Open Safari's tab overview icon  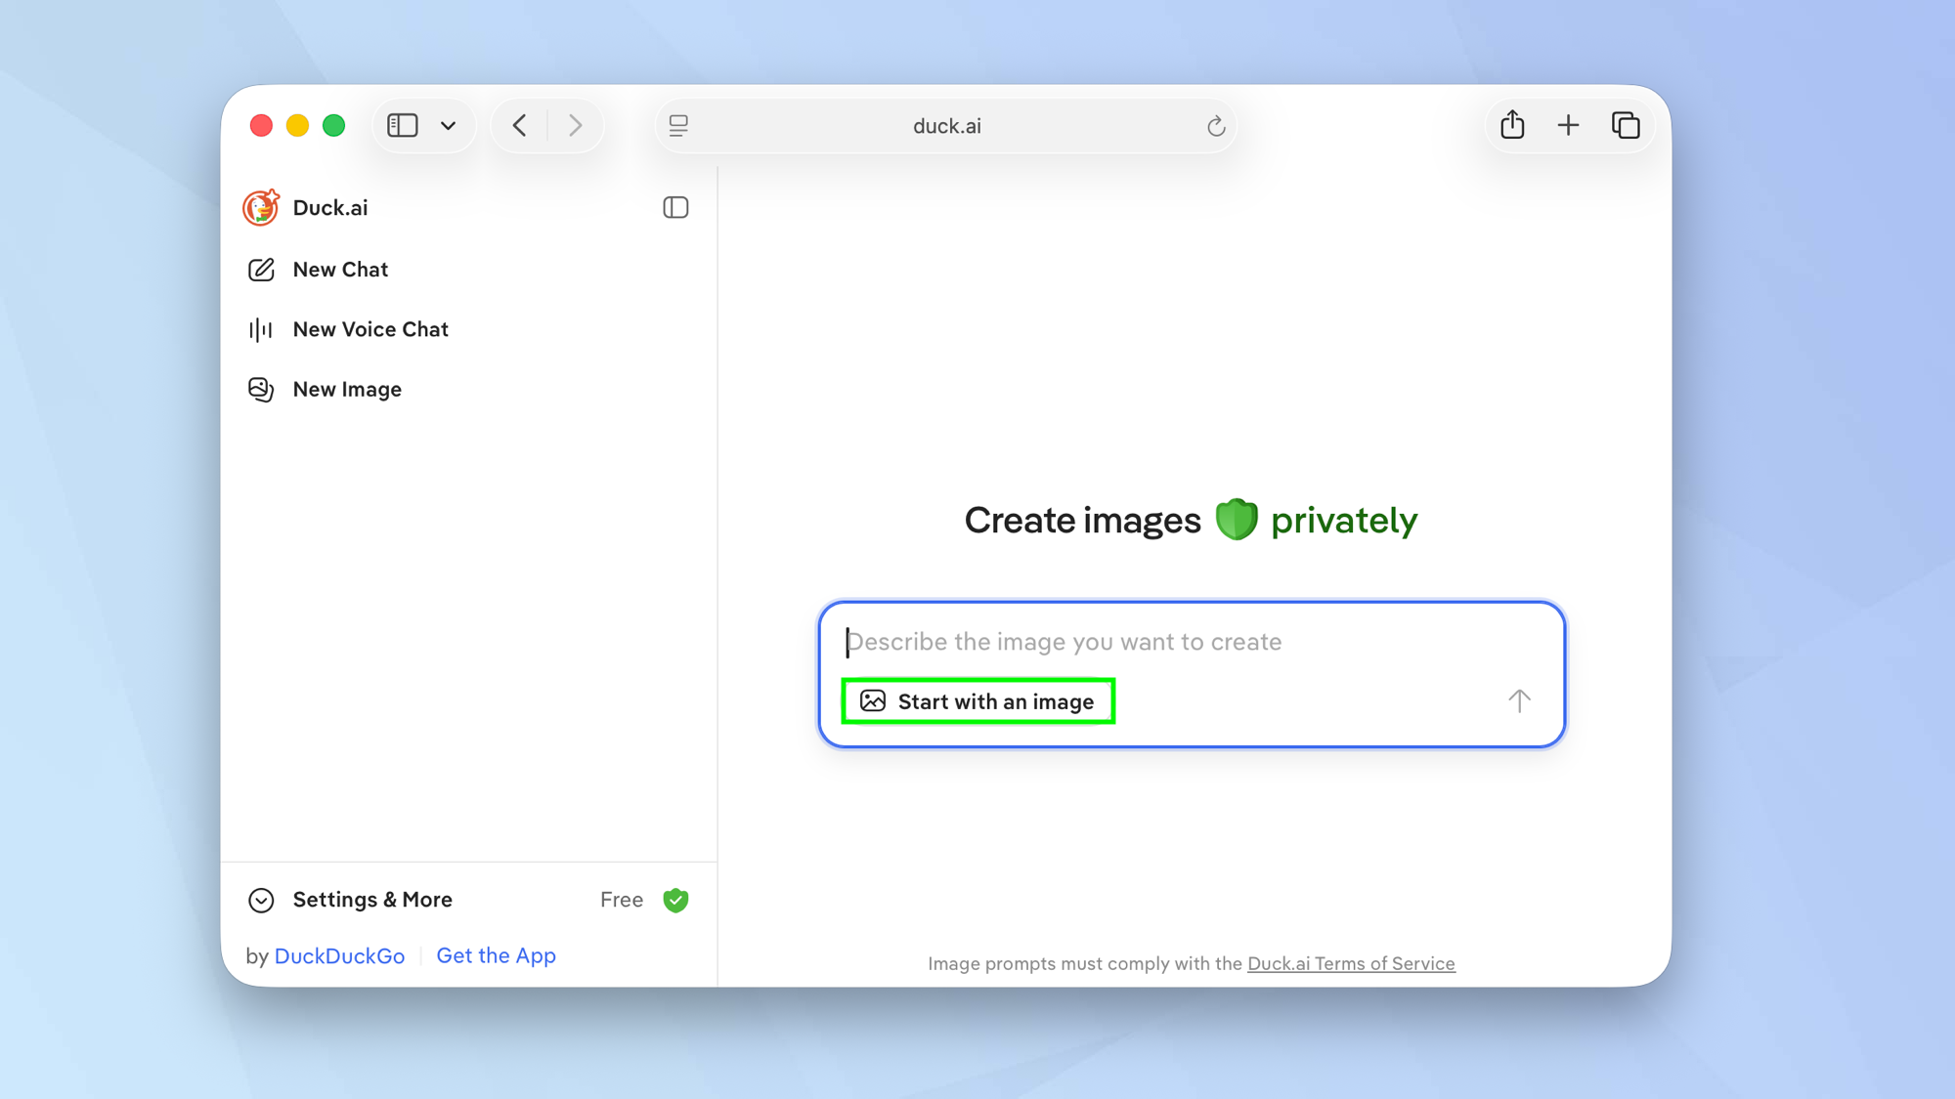coord(1625,125)
